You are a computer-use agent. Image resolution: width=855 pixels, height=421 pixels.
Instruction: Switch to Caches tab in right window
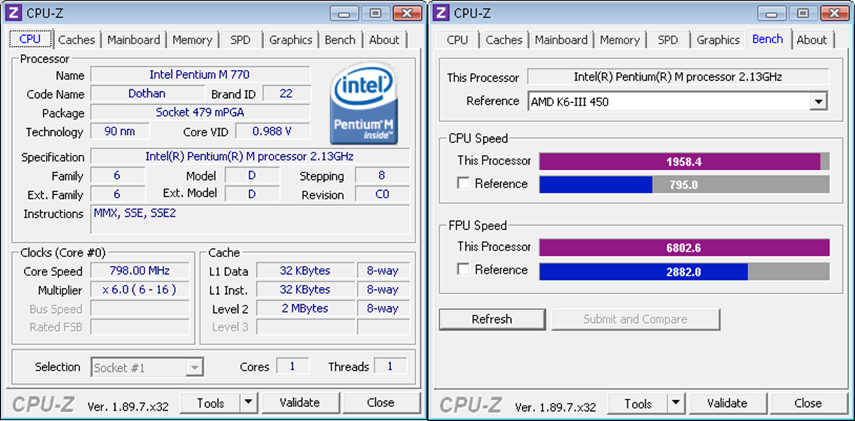click(503, 40)
